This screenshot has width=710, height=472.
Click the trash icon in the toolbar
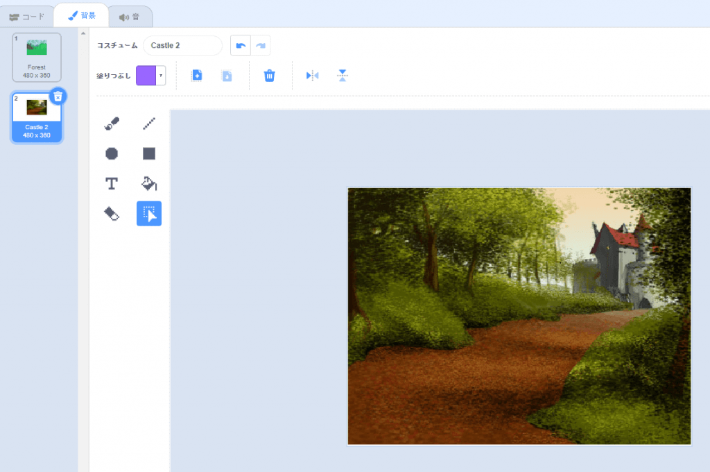click(x=270, y=76)
